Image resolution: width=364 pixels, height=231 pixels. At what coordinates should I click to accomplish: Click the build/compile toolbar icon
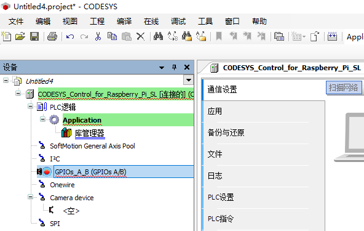332,36
